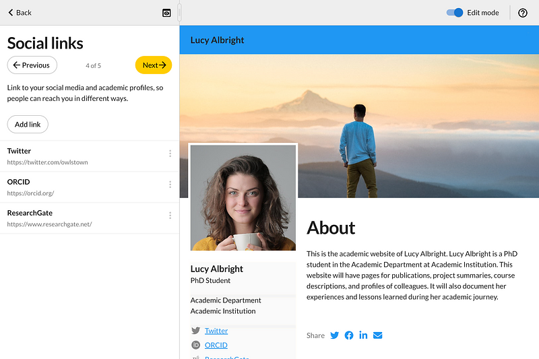The height and width of the screenshot is (359, 539).
Task: Share page on Twitter icon
Action: tap(334, 335)
